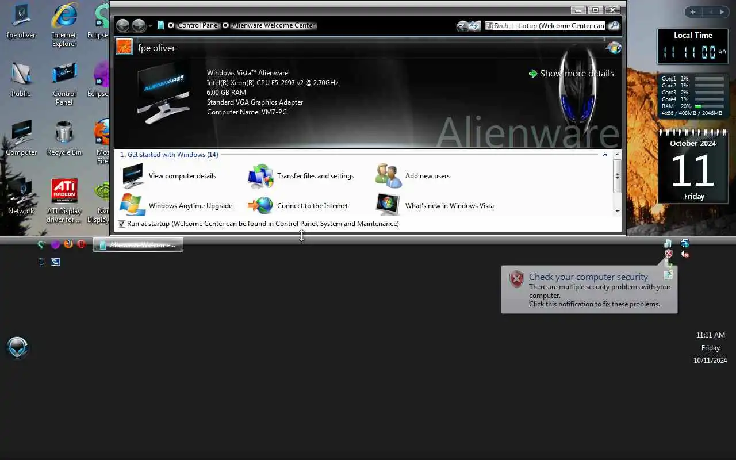Click the Alienware Welcome Center breadcrumb
The height and width of the screenshot is (460, 736).
coord(274,25)
